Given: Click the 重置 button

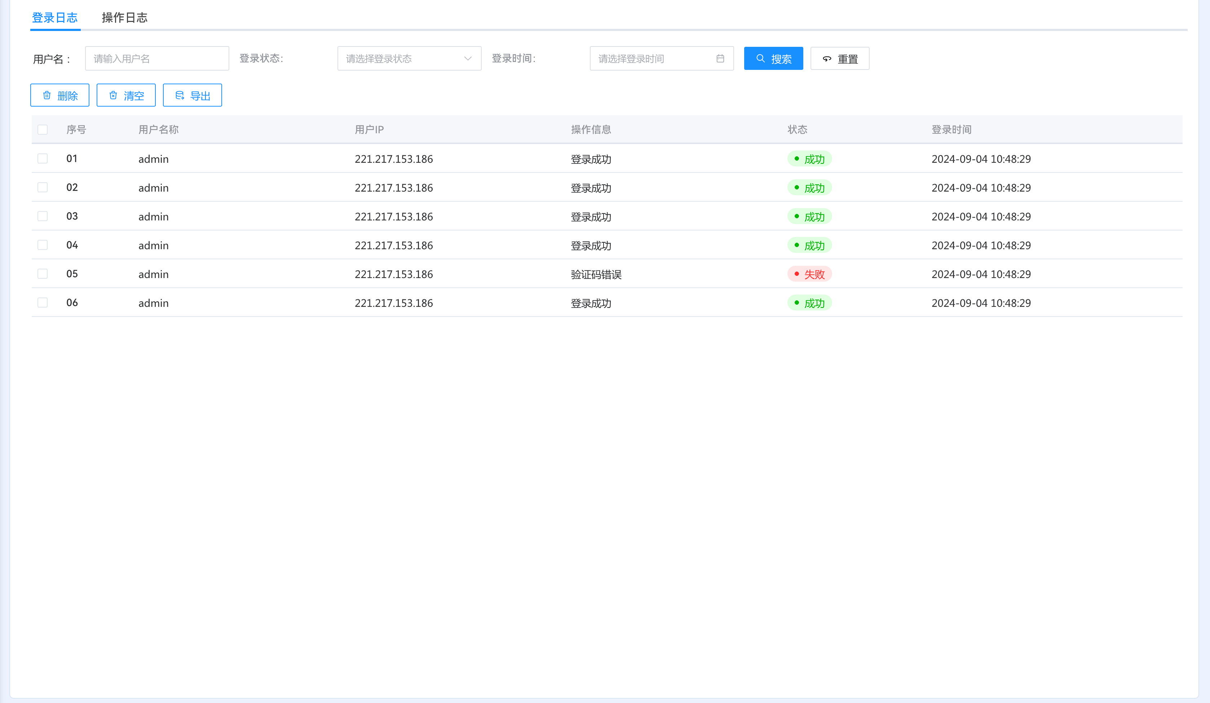Looking at the screenshot, I should [840, 58].
